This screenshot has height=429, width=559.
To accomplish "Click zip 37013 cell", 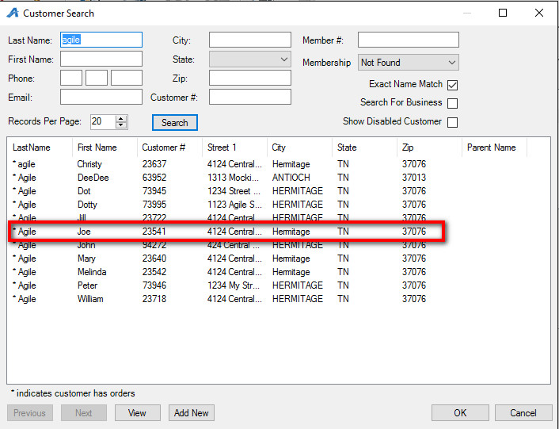I will pyautogui.click(x=414, y=178).
